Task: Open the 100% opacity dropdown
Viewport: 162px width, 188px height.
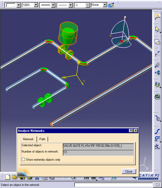Action: (x=36, y=5)
